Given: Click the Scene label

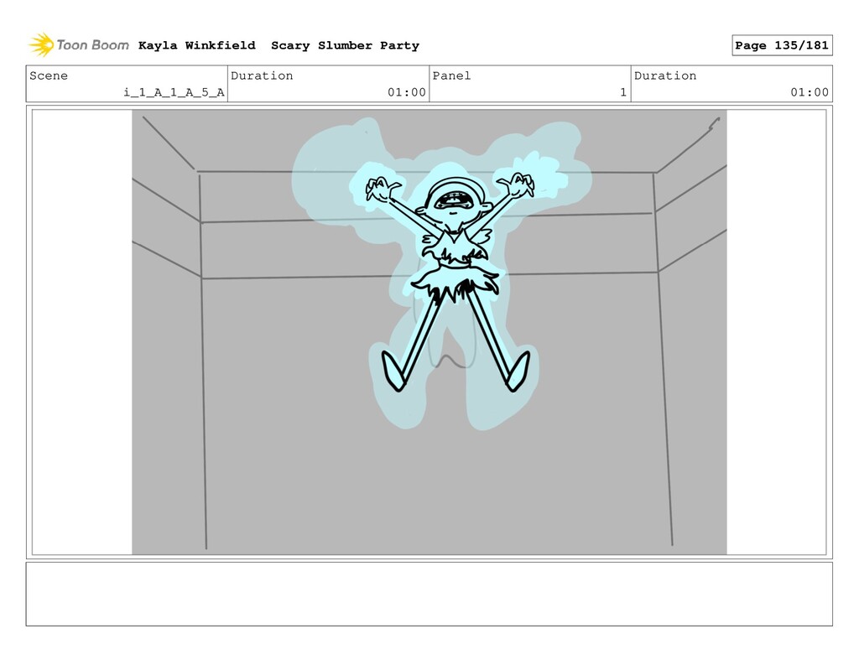Looking at the screenshot, I should point(49,75).
